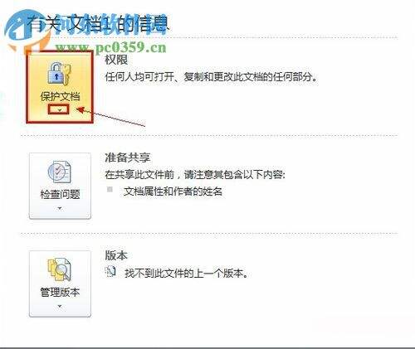Click the small document icon beside 找不到此文件

[x=110, y=272]
